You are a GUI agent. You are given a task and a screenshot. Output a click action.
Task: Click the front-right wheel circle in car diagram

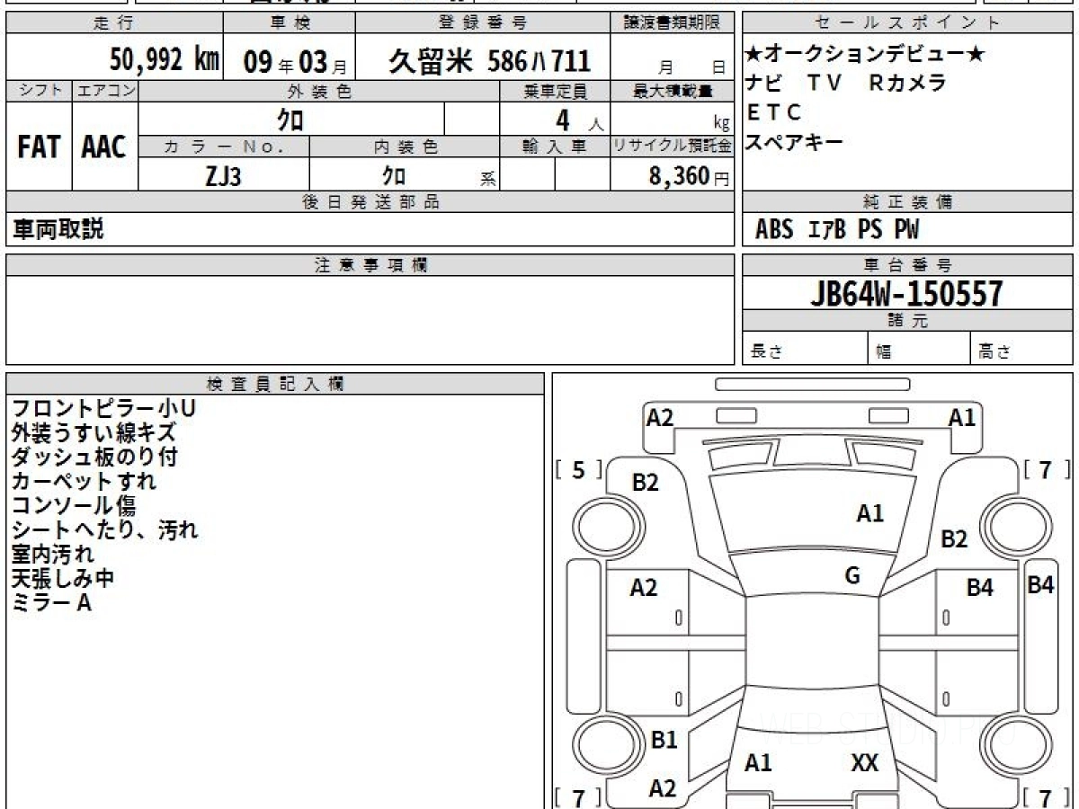[1014, 523]
